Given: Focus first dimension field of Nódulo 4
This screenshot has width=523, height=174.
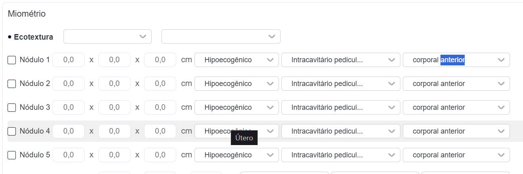Looking at the screenshot, I should pyautogui.click(x=68, y=131).
